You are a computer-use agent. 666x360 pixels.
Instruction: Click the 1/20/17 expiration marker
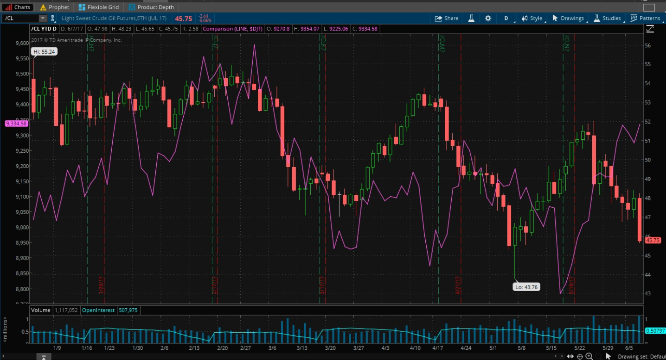pos(101,286)
